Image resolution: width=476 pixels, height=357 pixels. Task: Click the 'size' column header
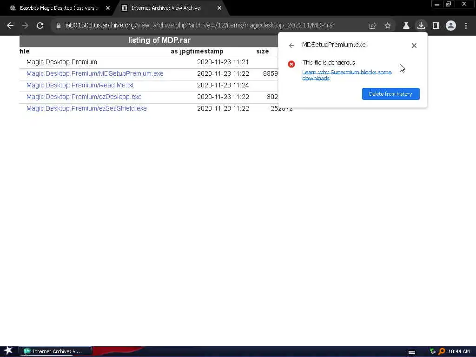click(x=263, y=51)
